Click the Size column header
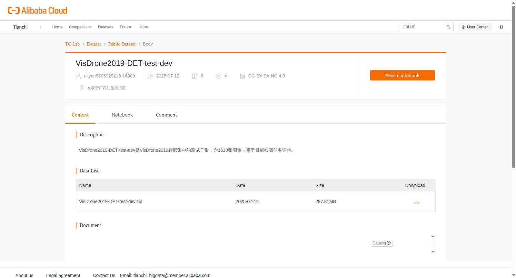 click(x=320, y=185)
